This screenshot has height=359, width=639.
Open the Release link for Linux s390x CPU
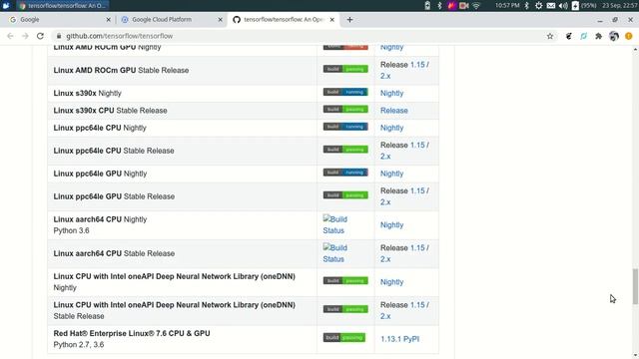pyautogui.click(x=394, y=111)
